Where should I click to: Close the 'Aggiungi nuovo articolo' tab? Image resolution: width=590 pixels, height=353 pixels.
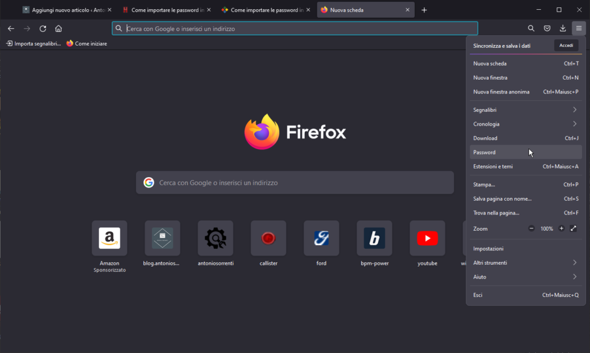pos(109,10)
